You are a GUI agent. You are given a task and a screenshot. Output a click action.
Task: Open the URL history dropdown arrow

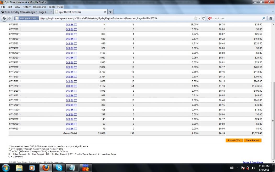pos(200,18)
